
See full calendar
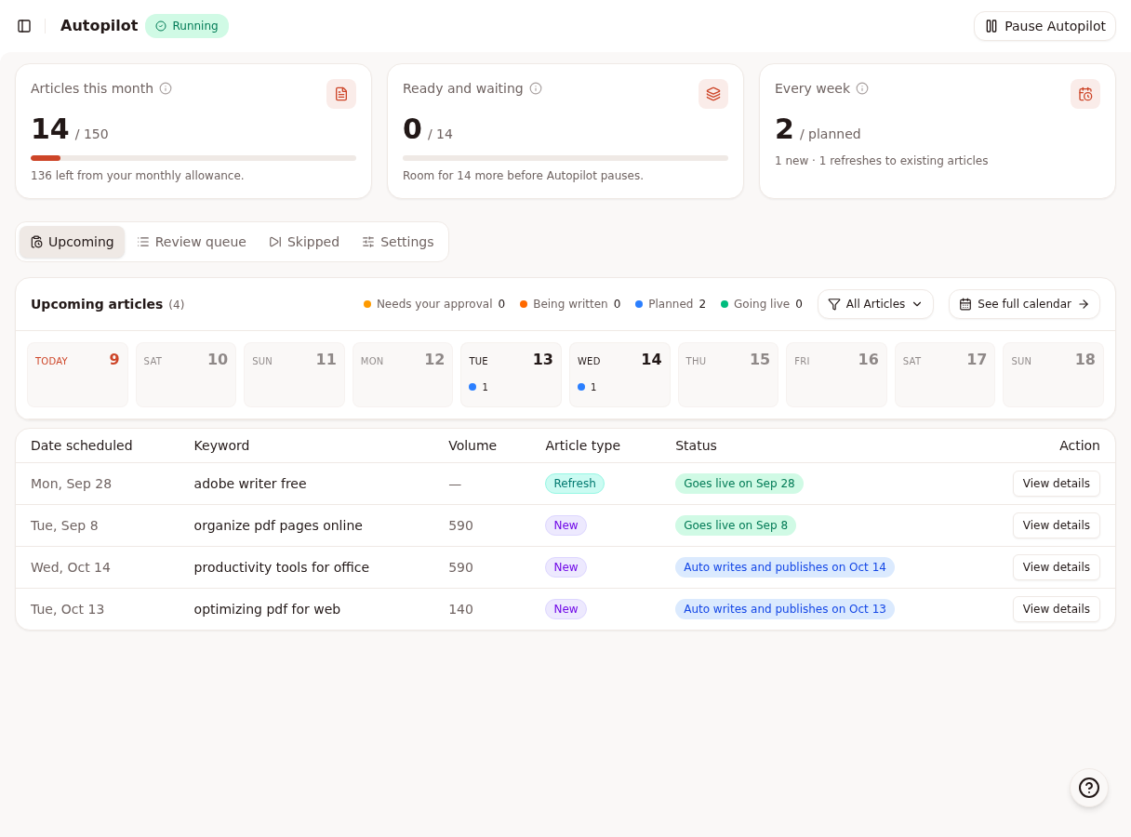1024,304
